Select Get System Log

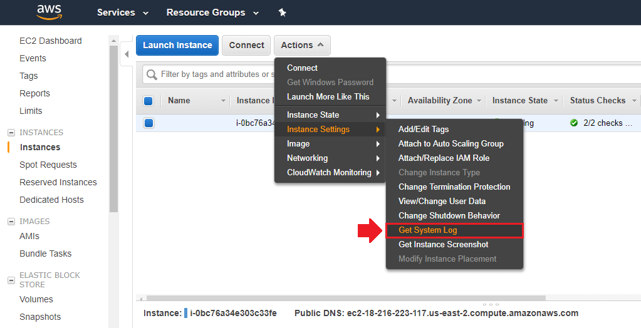coord(454,230)
